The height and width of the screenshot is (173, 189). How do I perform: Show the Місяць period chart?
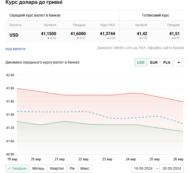[38, 169]
